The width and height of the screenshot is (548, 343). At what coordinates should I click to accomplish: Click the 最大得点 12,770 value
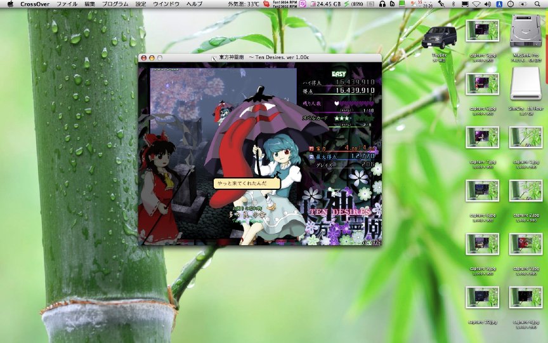coord(363,156)
